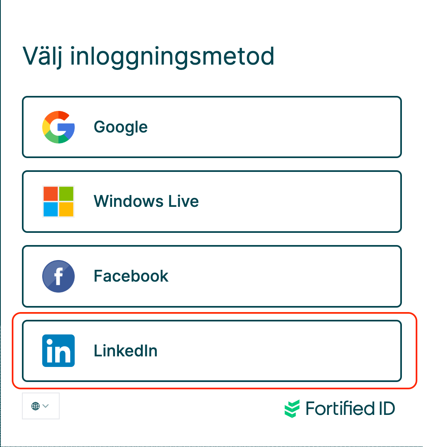
Task: Select the Facebook login method button
Action: [211, 276]
